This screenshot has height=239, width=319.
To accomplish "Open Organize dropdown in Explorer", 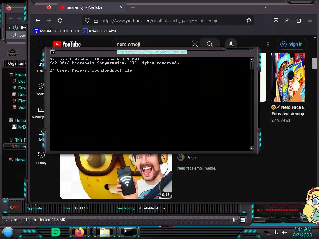I will (x=17, y=63).
